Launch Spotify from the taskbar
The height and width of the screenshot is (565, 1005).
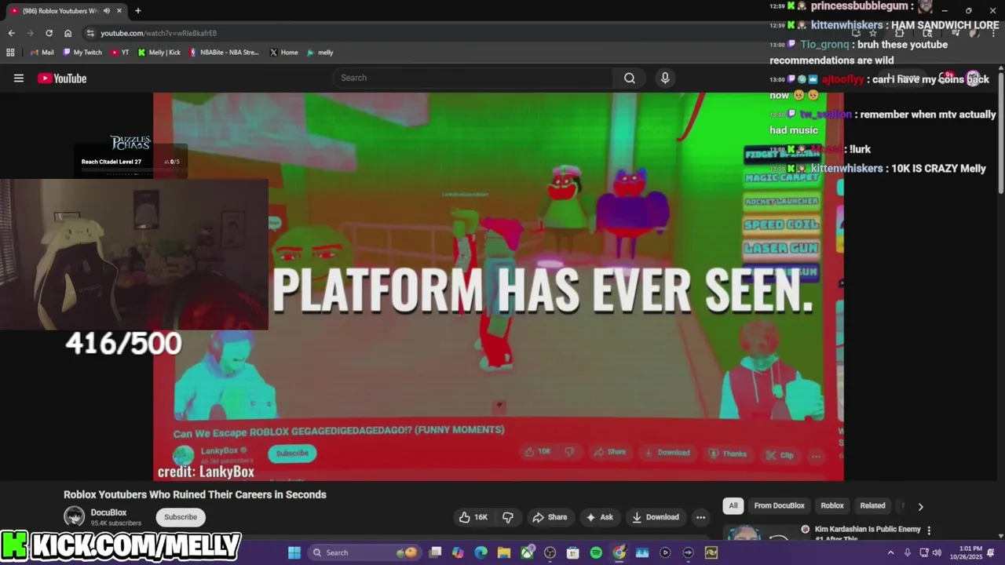tap(596, 552)
